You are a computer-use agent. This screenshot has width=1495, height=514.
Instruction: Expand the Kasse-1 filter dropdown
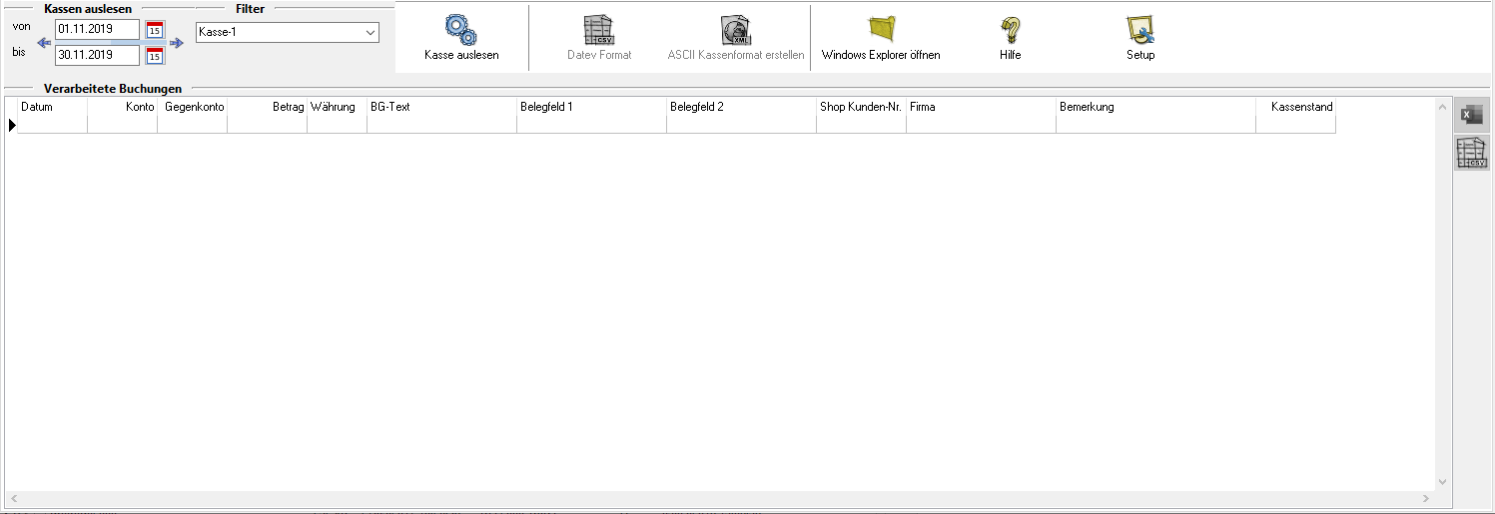click(x=371, y=32)
